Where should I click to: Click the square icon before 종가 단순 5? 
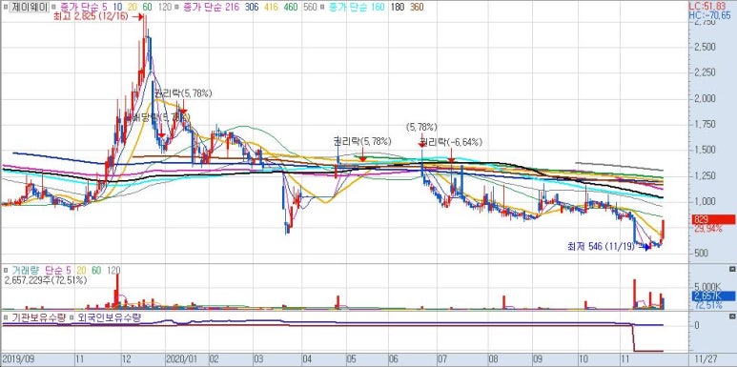[52, 8]
